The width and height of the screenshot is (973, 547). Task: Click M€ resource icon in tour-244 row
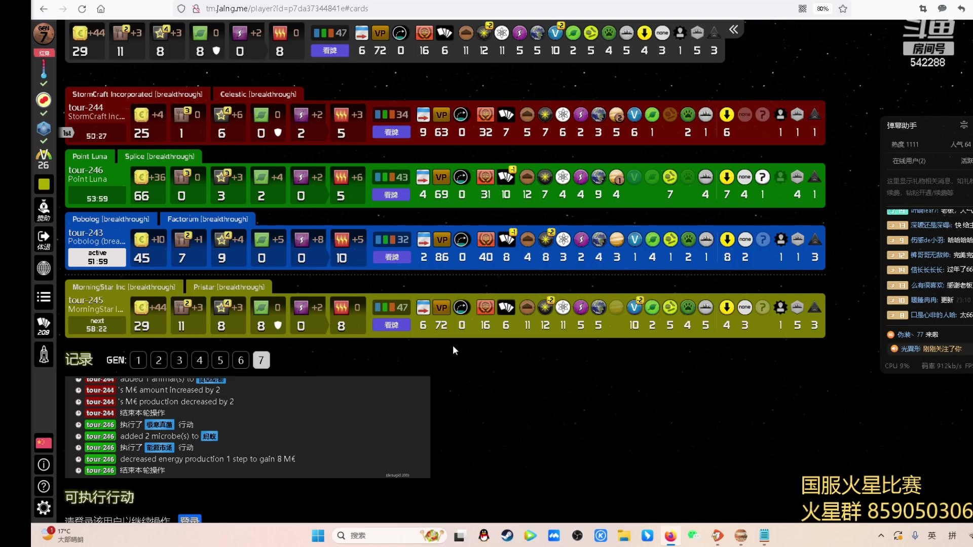[x=141, y=115]
